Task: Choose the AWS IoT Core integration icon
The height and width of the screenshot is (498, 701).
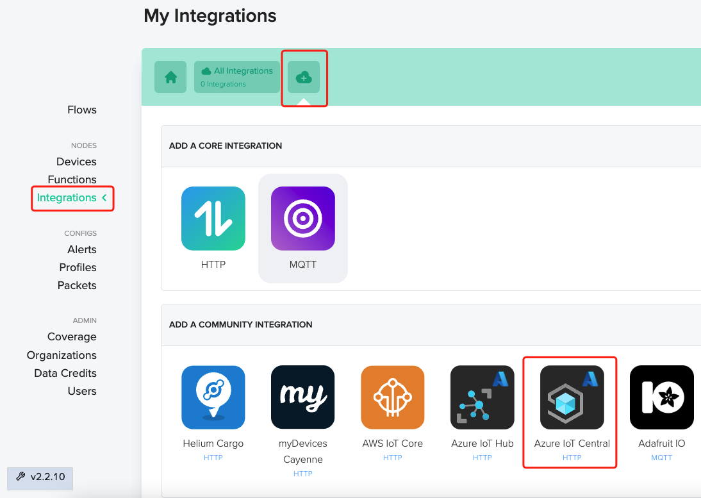Action: tap(393, 397)
